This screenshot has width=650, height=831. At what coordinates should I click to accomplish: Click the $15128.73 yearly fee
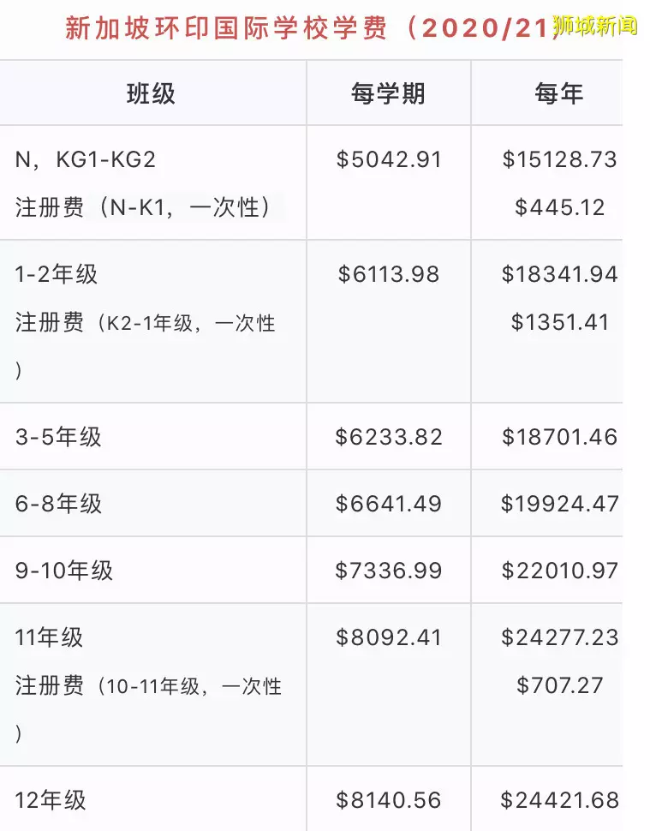click(x=559, y=159)
